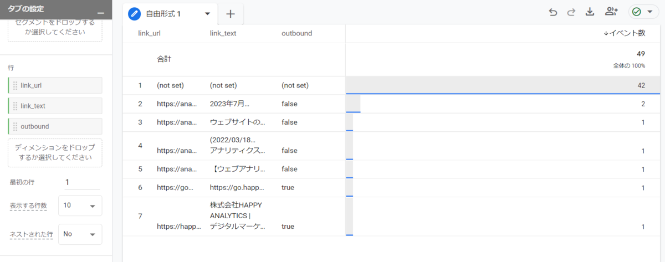Select the link_text dimension chip
This screenshot has height=262, width=665.
coord(55,106)
